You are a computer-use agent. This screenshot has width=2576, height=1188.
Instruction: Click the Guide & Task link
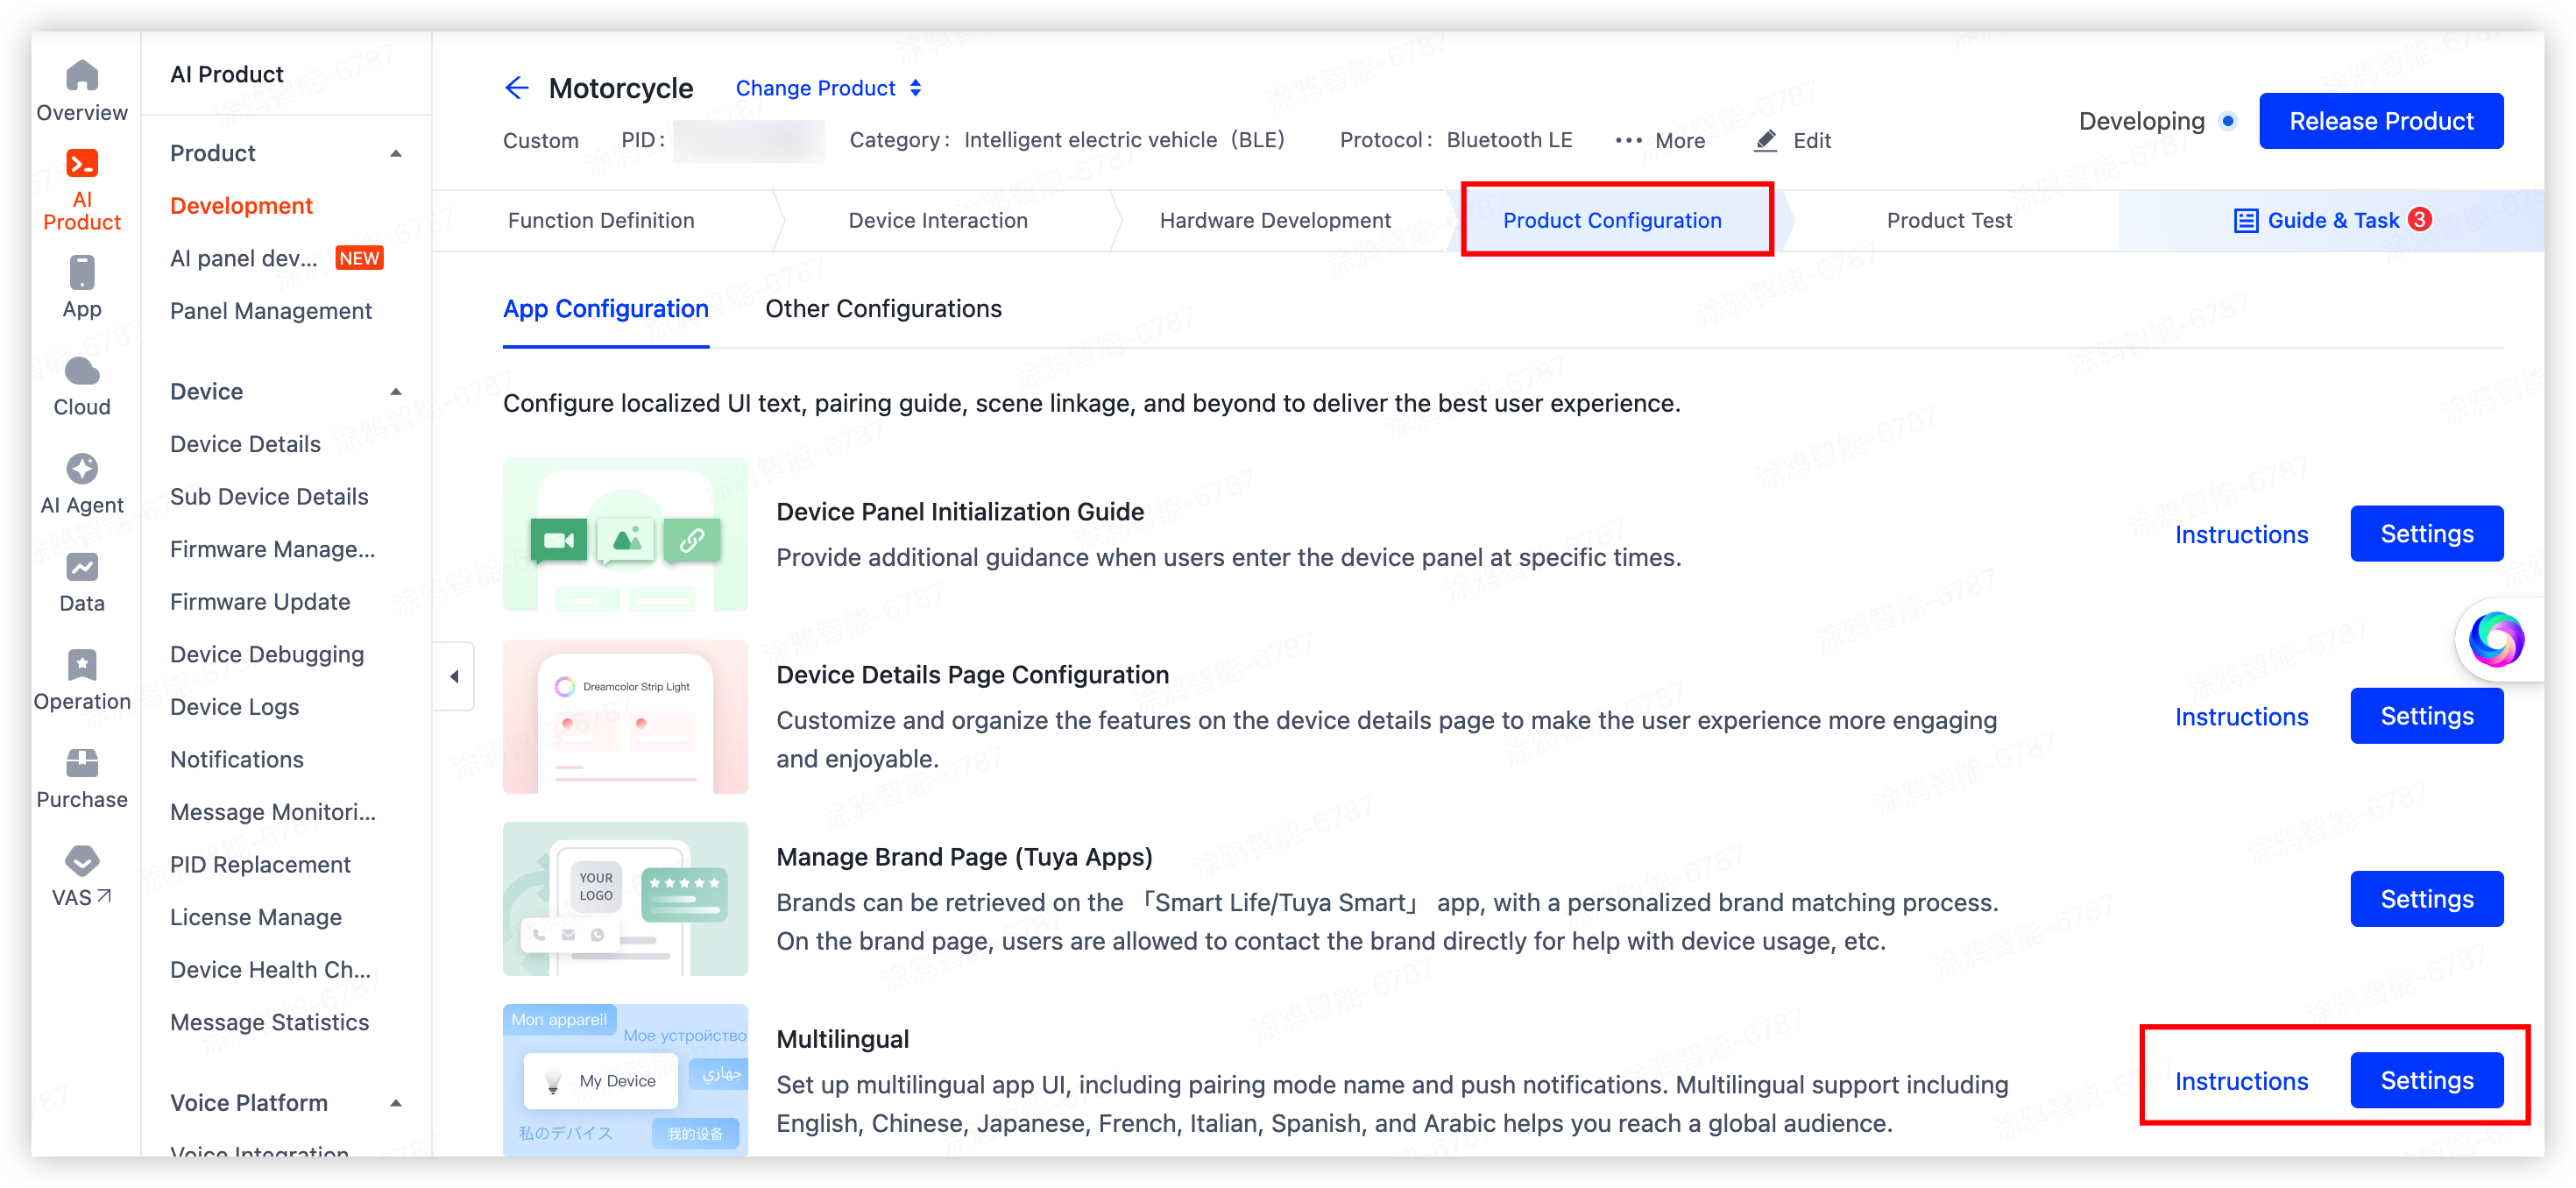pyautogui.click(x=2333, y=220)
